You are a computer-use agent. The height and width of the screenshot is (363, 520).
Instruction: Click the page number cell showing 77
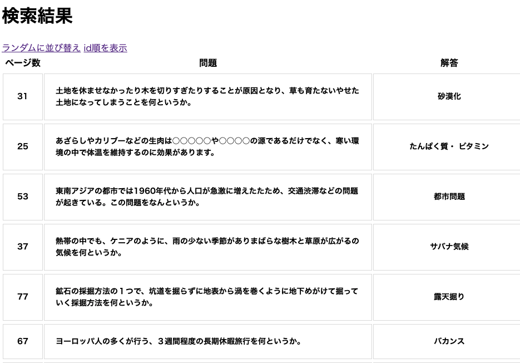point(22,297)
